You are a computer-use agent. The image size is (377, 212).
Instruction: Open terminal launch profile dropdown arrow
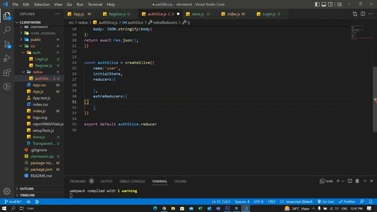pyautogui.click(x=343, y=181)
